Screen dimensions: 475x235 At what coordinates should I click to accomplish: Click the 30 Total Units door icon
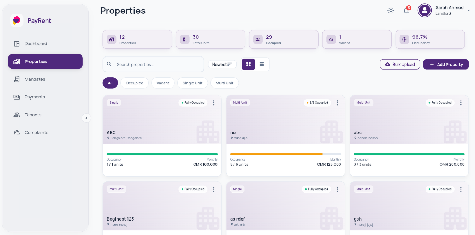click(185, 40)
